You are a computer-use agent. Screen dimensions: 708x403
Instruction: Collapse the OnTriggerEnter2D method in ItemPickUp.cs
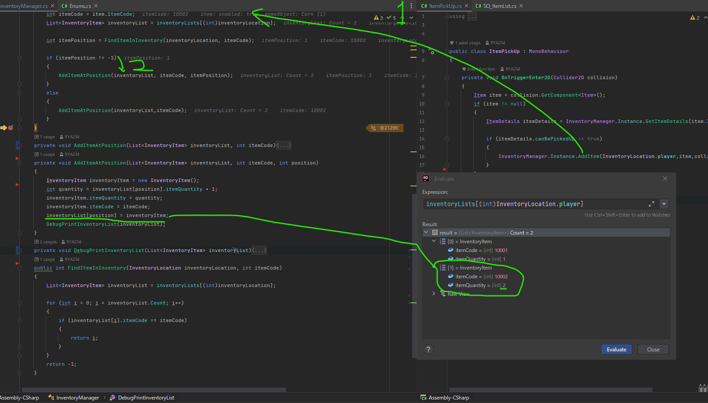tap(447, 77)
